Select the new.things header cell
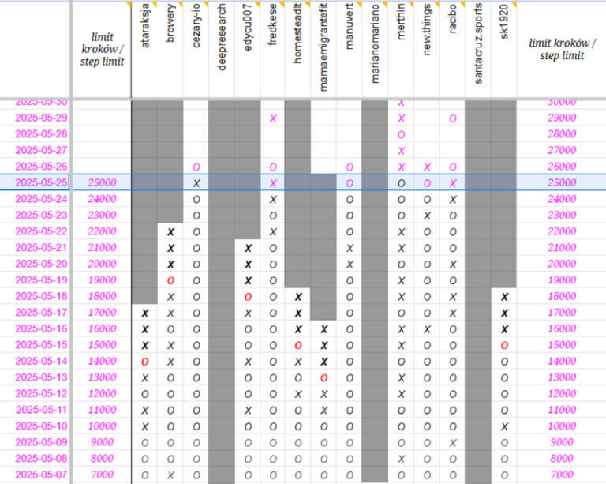The image size is (606, 484). click(x=427, y=49)
